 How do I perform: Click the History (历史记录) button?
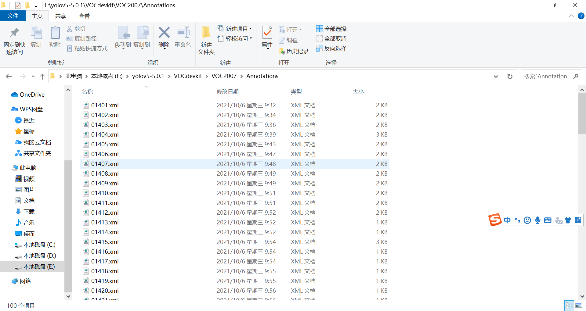(x=294, y=51)
